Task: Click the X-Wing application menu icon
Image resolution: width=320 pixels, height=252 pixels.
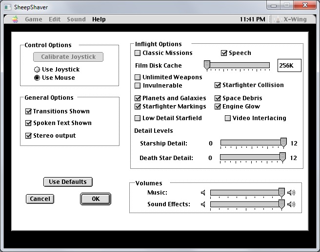Action: (x=278, y=19)
